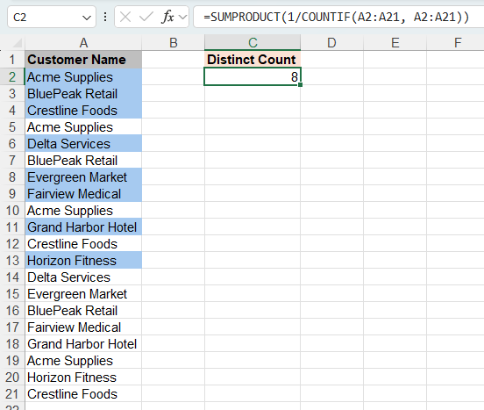Click the Customer Name header cell

[x=83, y=60]
